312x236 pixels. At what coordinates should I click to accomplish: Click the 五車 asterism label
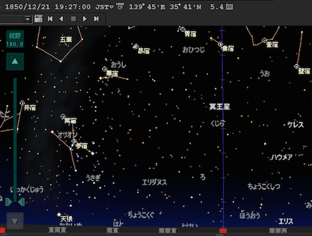(66, 40)
